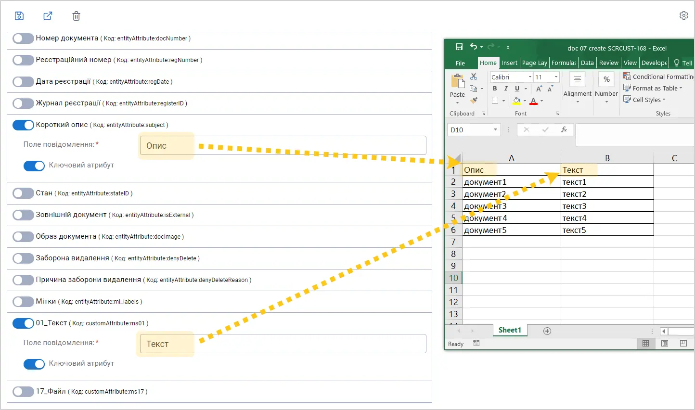
Task: Click Excel Redo arrow icon
Action: click(491, 47)
